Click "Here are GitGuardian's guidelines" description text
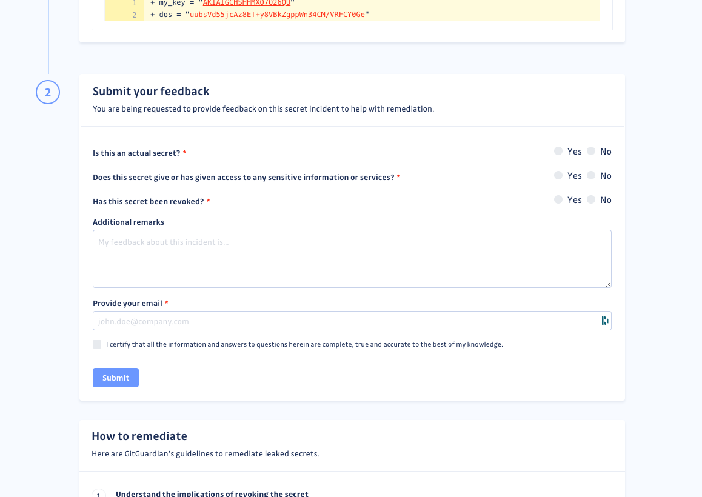The width and height of the screenshot is (702, 497). (x=206, y=453)
